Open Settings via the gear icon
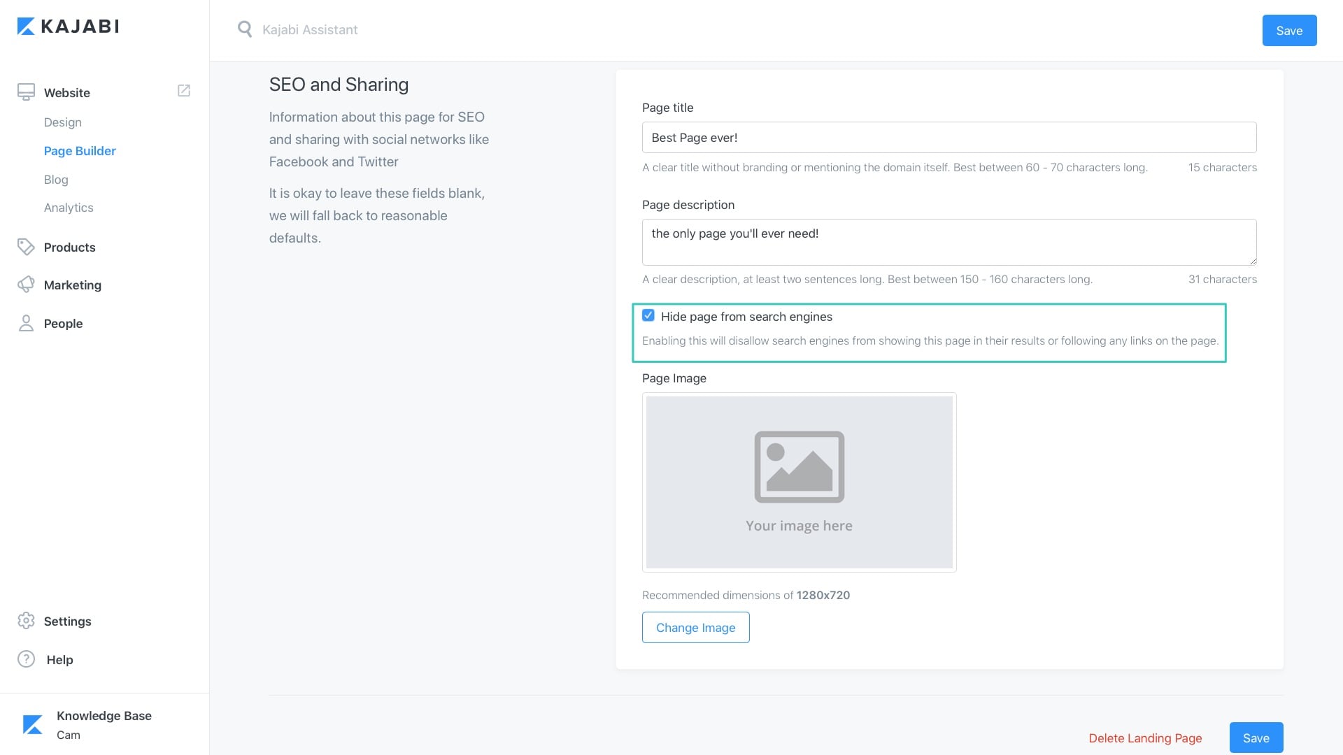 point(26,621)
